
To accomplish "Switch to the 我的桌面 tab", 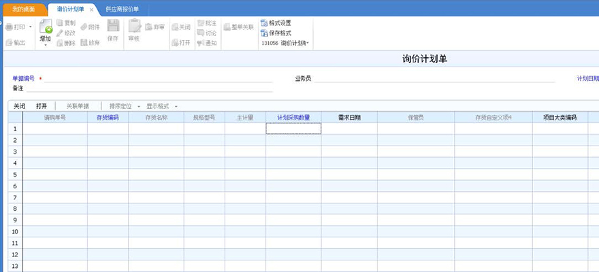I will click(23, 9).
